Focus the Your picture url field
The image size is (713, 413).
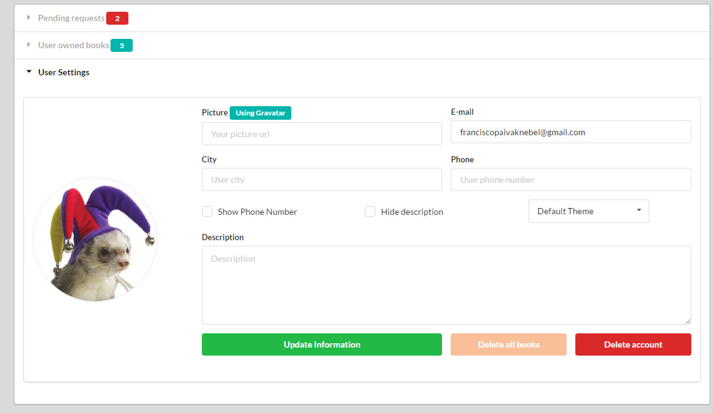[x=322, y=134]
